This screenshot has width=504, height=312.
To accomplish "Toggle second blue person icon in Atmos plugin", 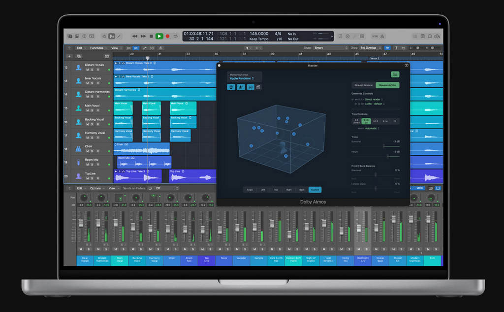I will 241,87.
